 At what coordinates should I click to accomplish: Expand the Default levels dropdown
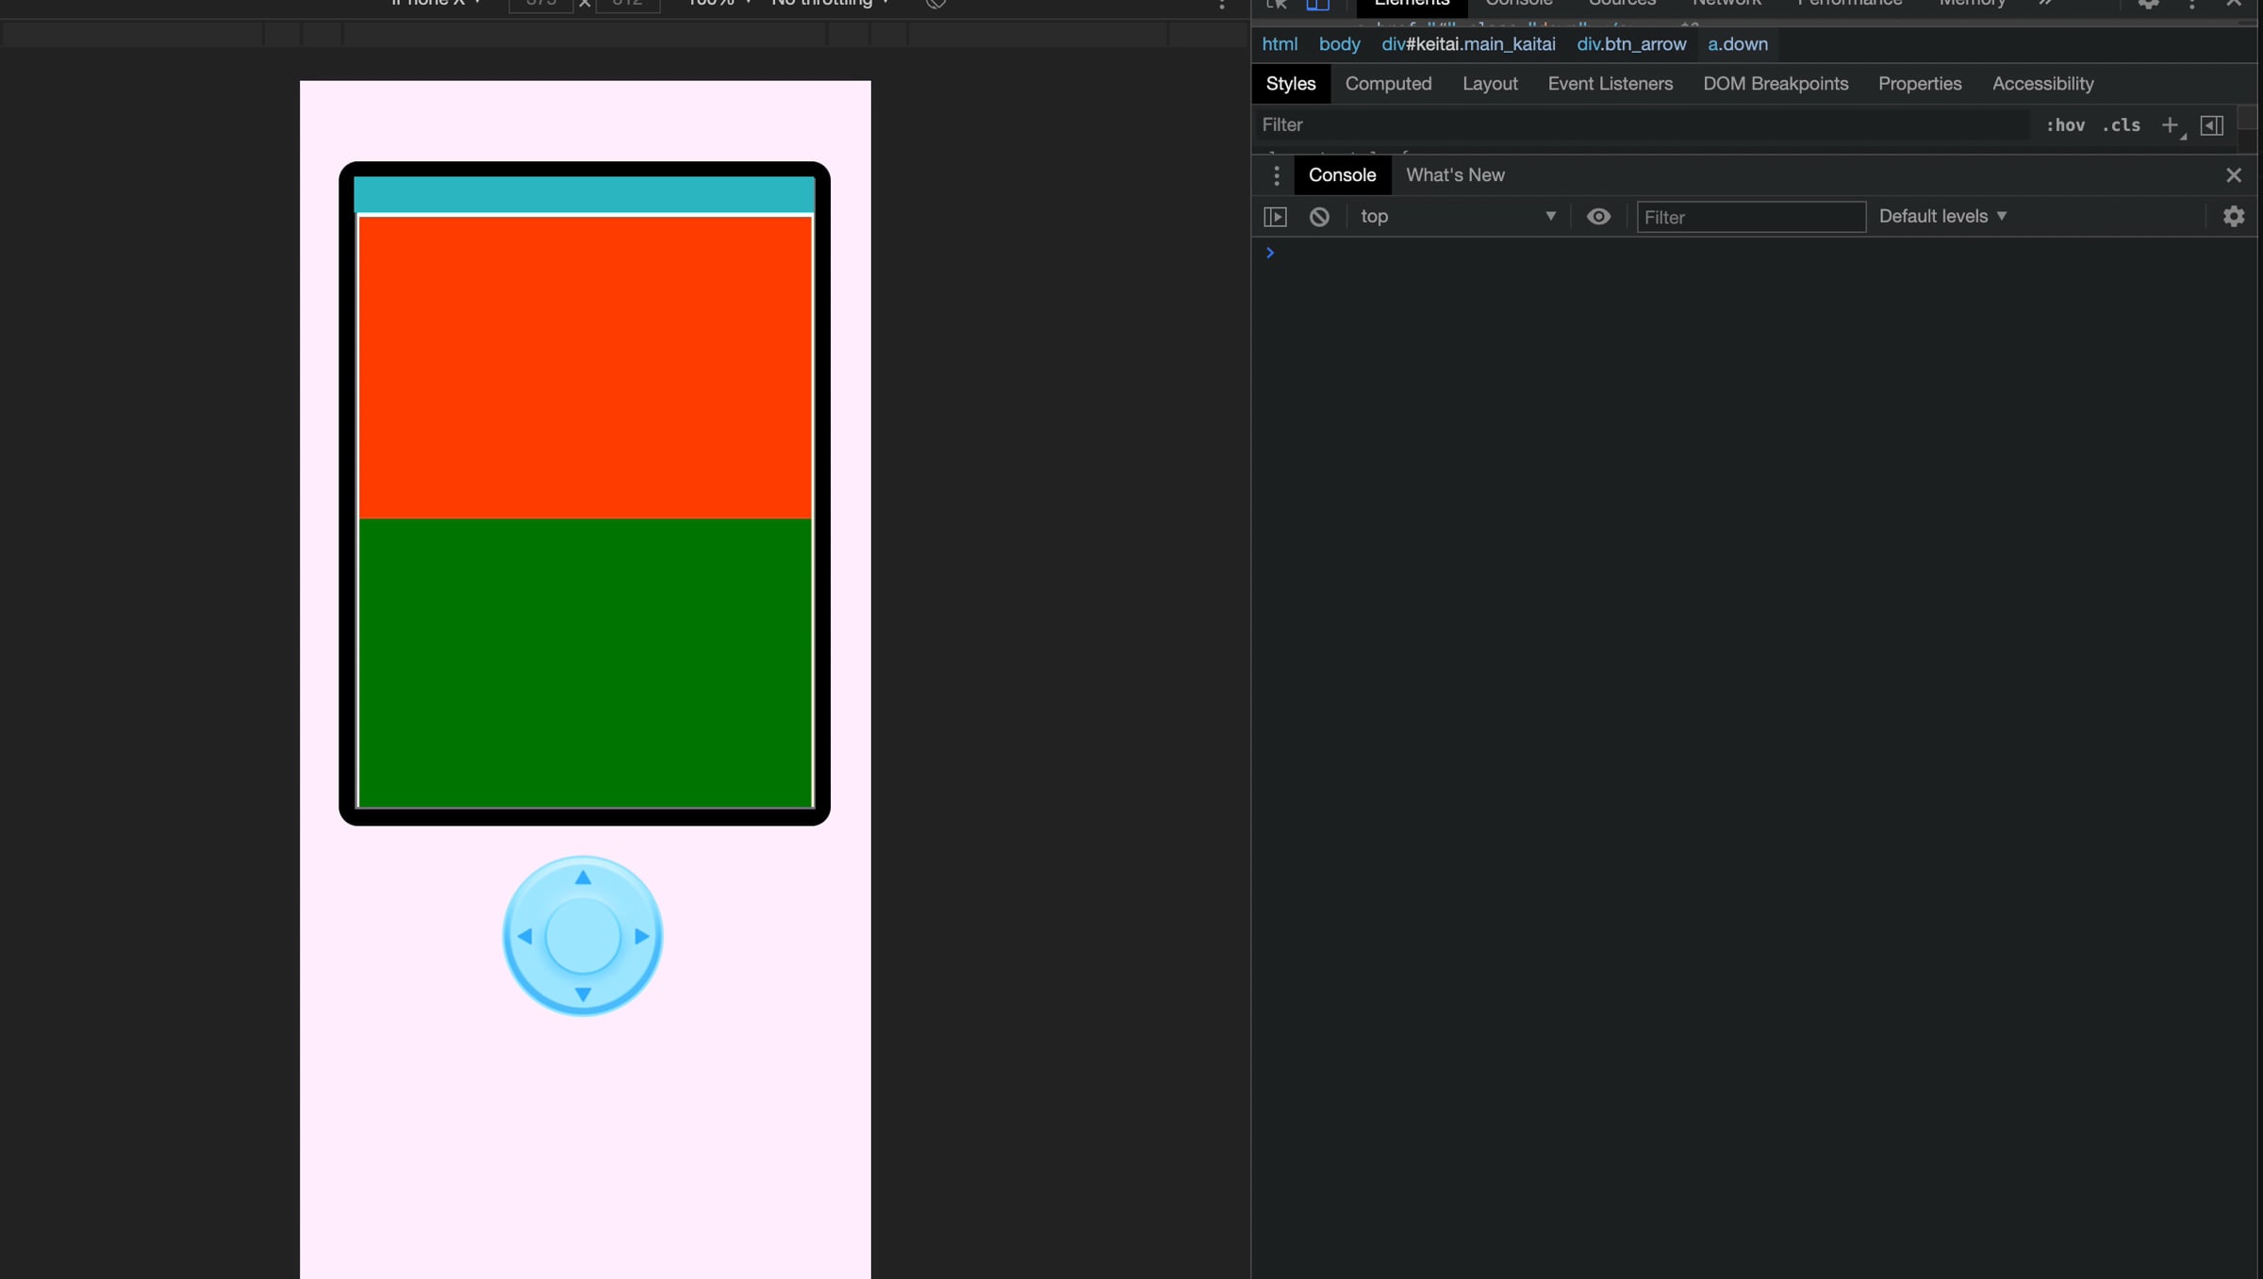click(1942, 217)
